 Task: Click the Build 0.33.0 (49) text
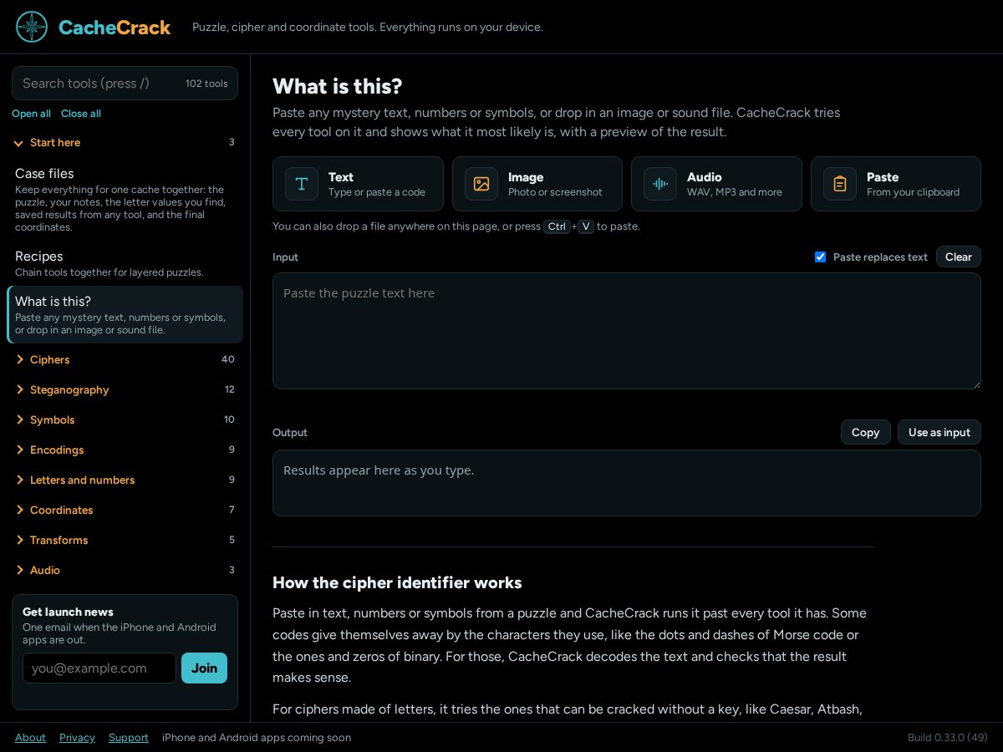click(948, 738)
